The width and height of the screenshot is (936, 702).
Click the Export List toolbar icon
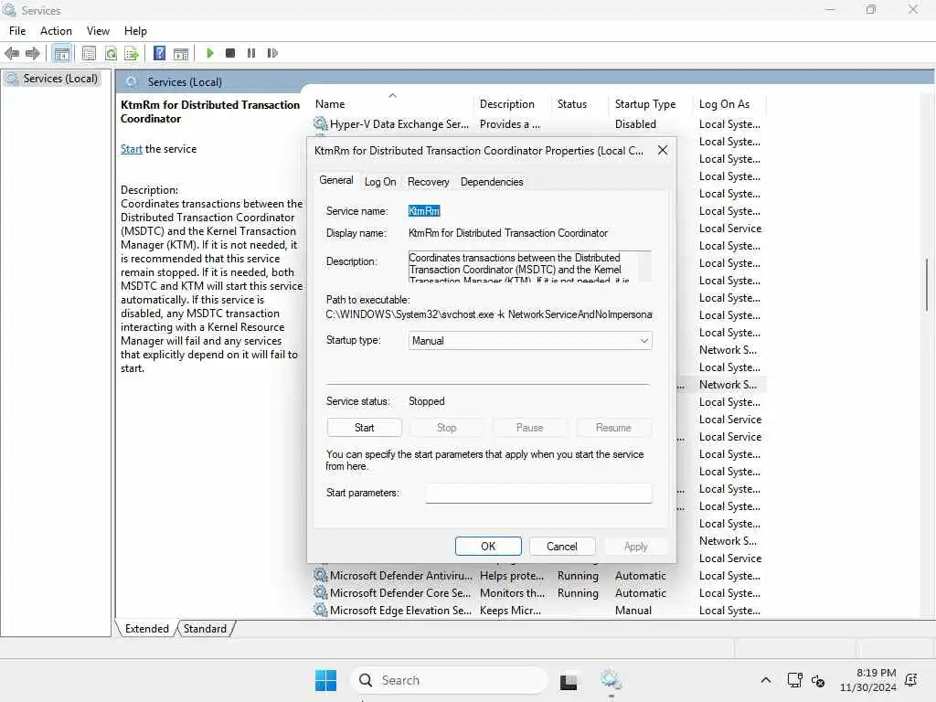[x=132, y=53]
